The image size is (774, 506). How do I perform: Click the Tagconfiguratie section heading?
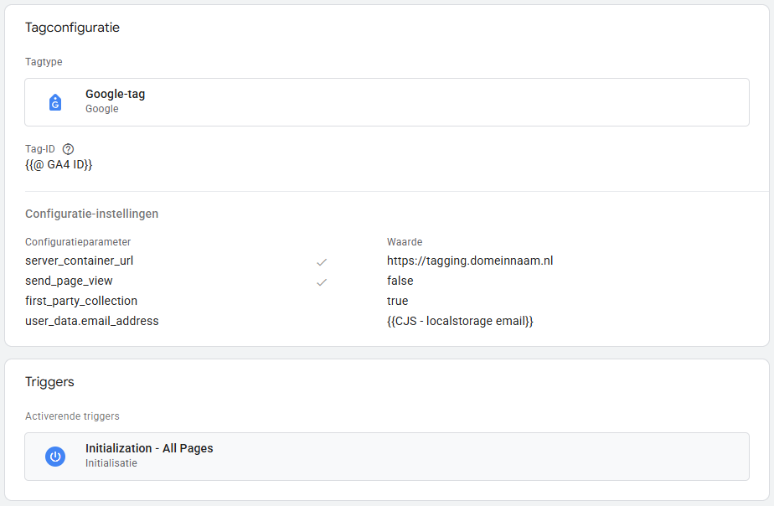tap(72, 28)
